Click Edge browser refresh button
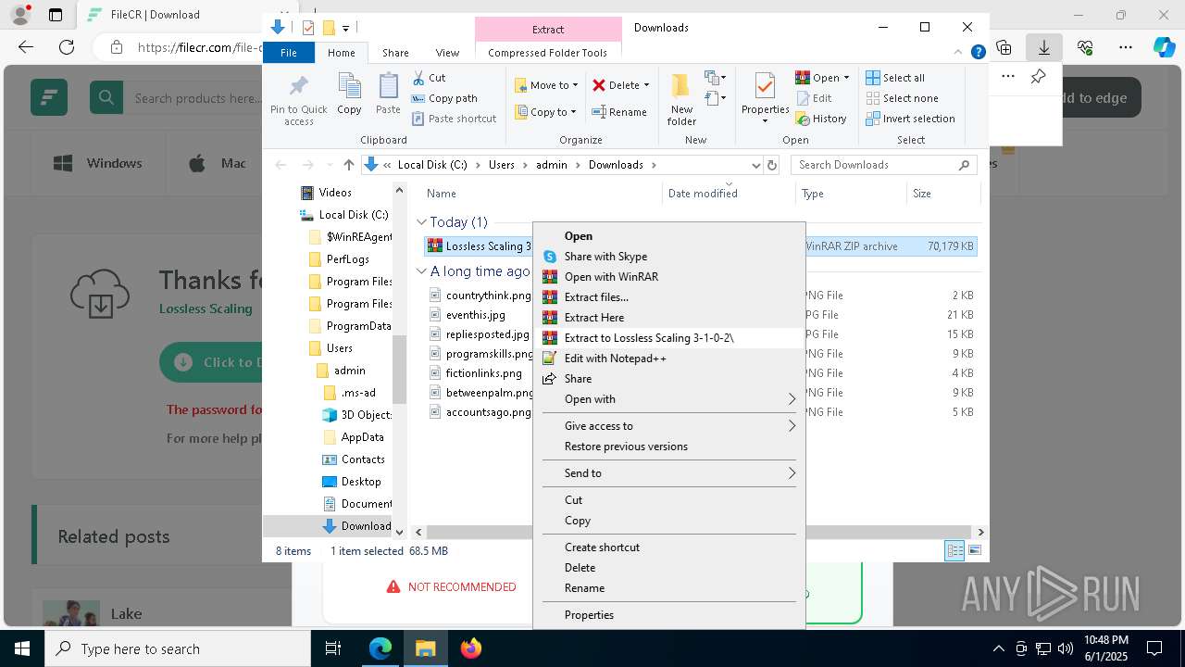Screen dimensions: 1185x667 67,47
